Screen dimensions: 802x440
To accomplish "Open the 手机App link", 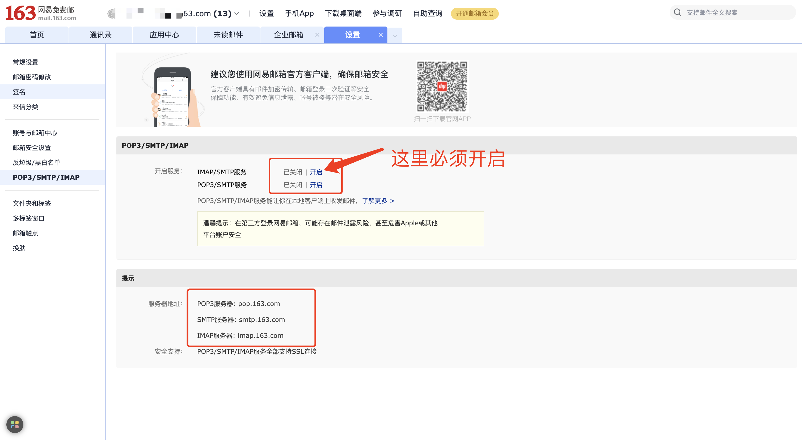I will coord(299,13).
